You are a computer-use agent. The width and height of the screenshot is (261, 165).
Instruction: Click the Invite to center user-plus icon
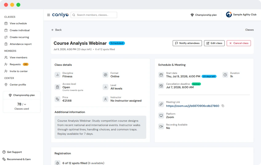(6, 71)
